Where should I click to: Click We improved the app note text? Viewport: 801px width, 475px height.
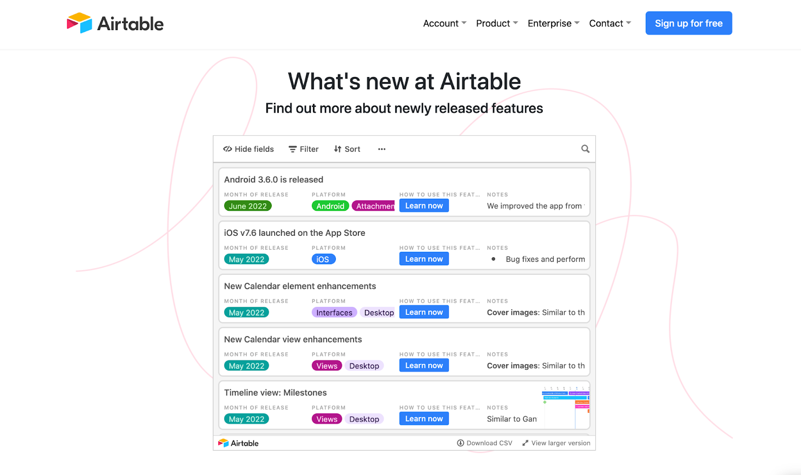536,206
